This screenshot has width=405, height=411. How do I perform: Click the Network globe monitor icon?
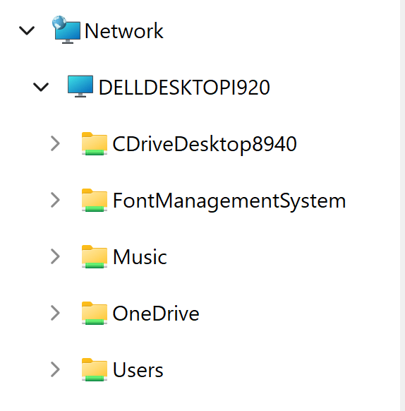point(66,30)
